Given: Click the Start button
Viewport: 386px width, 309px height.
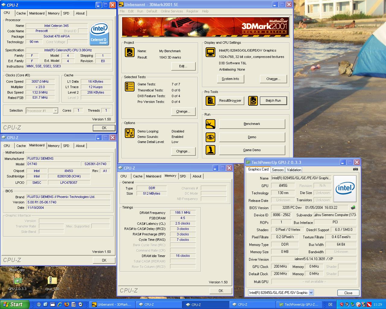Looking at the screenshot, I should 15,304.
